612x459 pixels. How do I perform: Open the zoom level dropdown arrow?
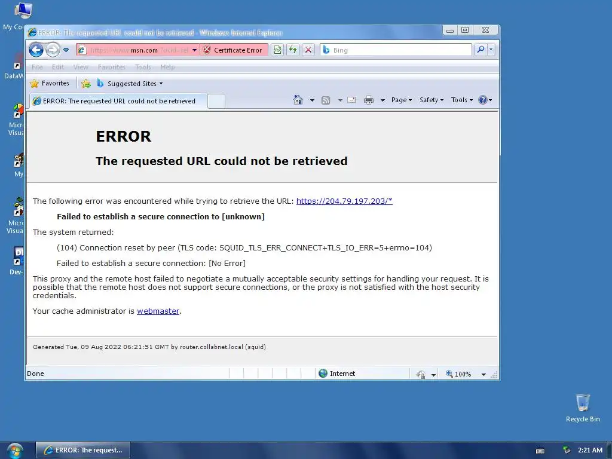click(484, 374)
